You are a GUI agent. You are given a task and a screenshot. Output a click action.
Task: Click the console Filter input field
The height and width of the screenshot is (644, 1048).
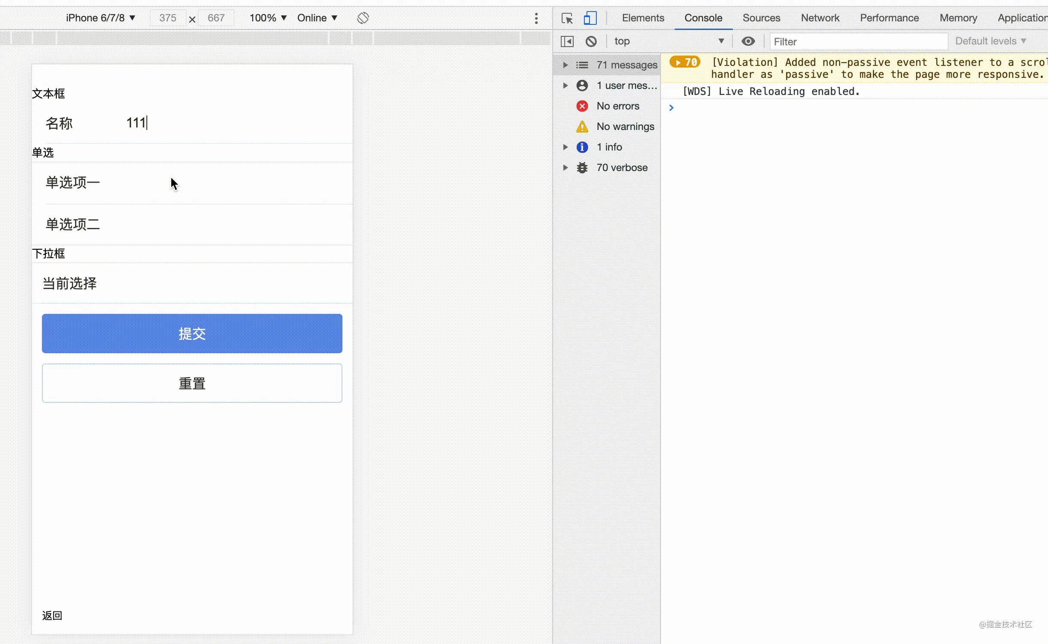858,41
